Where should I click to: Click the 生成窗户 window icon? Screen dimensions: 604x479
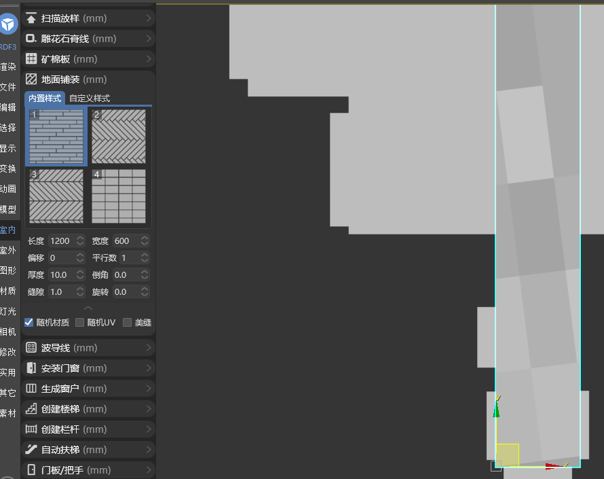pos(31,389)
